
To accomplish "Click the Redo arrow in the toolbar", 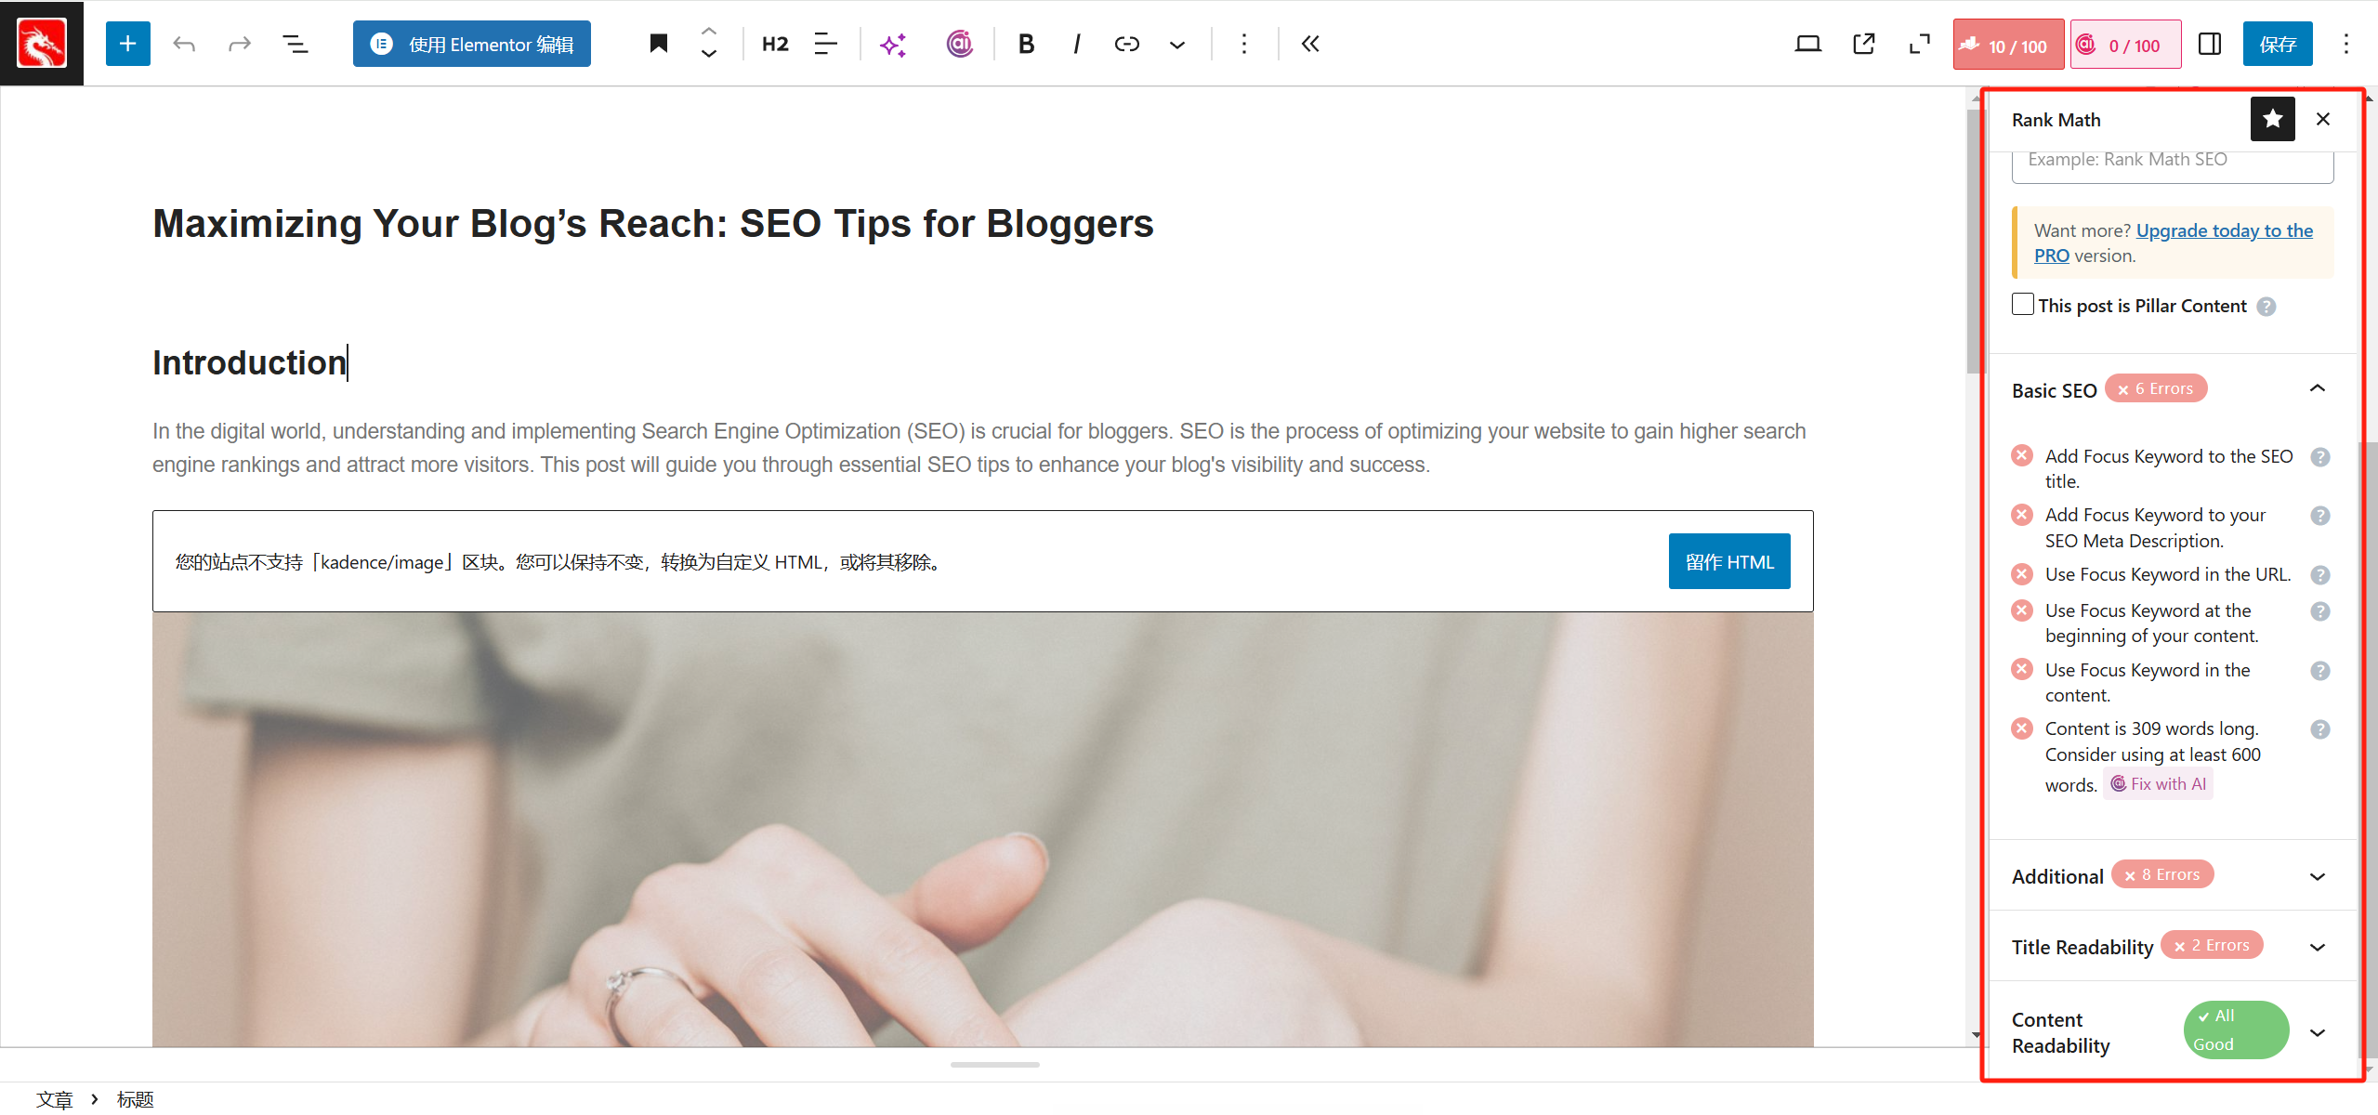I will [239, 43].
